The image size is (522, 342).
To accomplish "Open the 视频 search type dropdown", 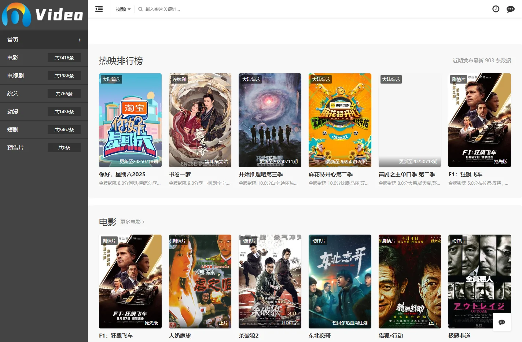I will [x=123, y=9].
